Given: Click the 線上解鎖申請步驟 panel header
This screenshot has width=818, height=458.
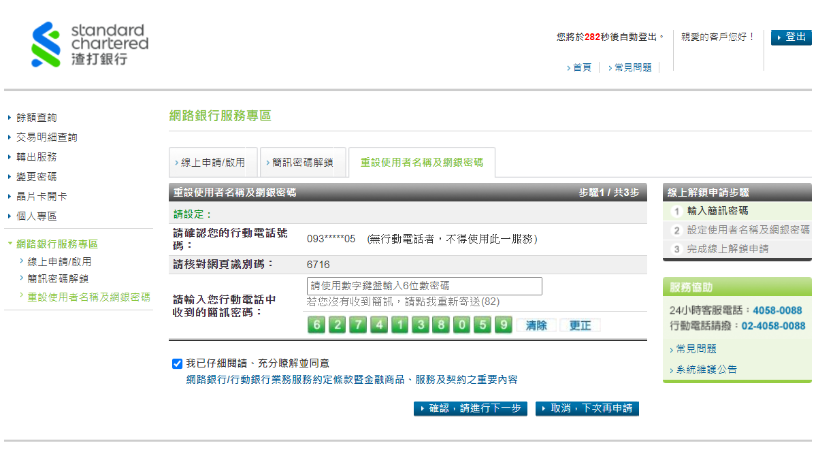Looking at the screenshot, I should click(737, 193).
